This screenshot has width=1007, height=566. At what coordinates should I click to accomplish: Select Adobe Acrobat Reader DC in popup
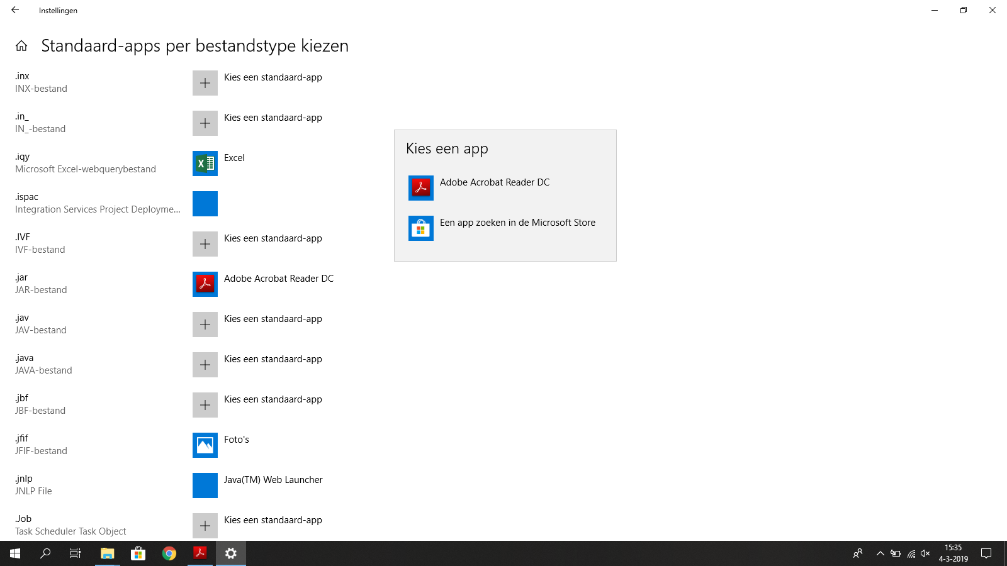(x=494, y=187)
